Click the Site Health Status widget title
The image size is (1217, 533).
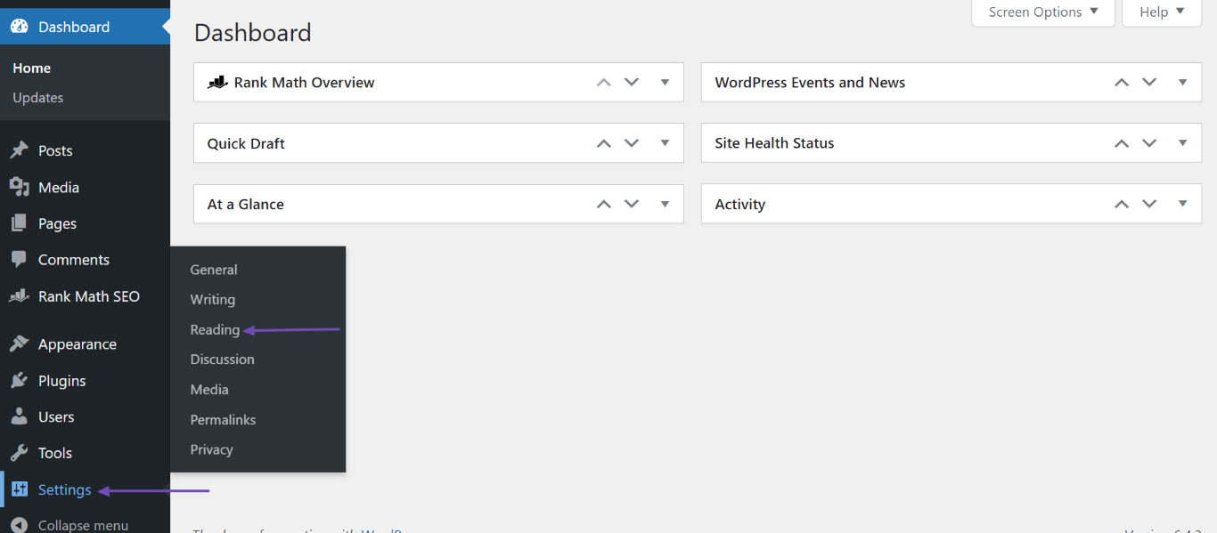pos(774,142)
